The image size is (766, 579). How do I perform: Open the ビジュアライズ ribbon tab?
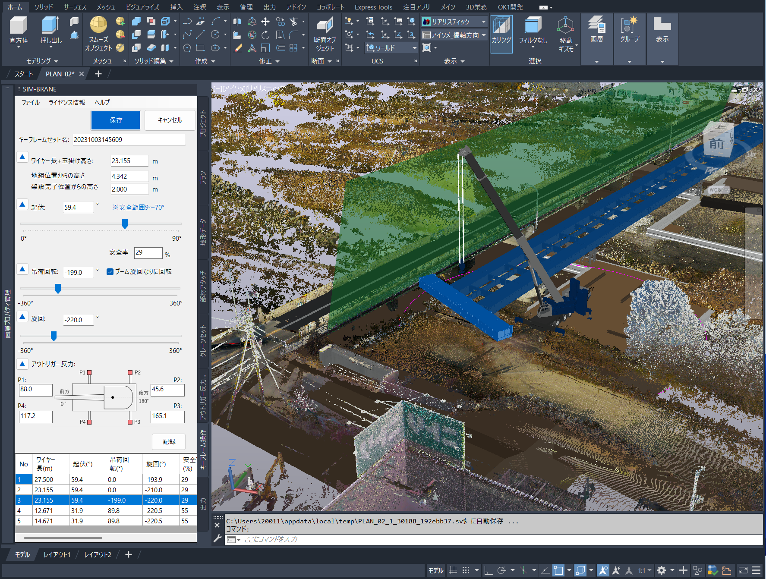point(142,7)
